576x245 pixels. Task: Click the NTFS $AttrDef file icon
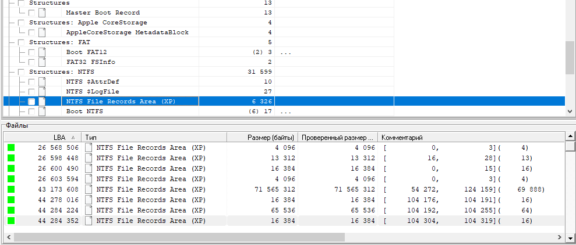pos(42,82)
